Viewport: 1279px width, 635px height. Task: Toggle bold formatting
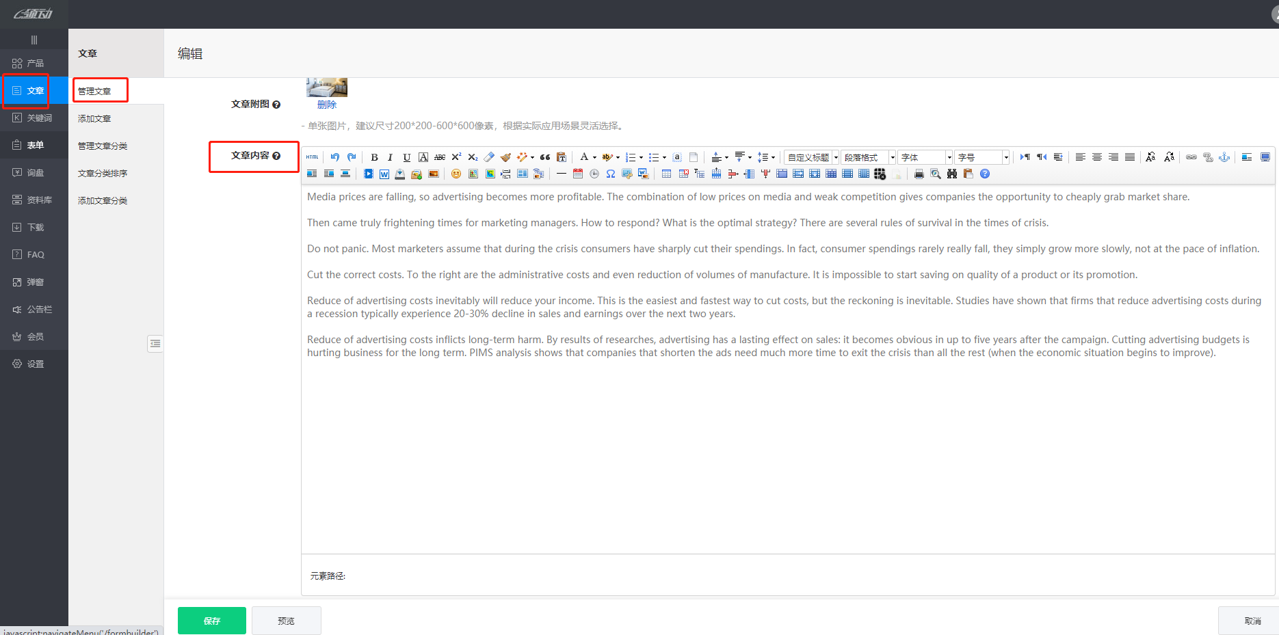tap(374, 157)
